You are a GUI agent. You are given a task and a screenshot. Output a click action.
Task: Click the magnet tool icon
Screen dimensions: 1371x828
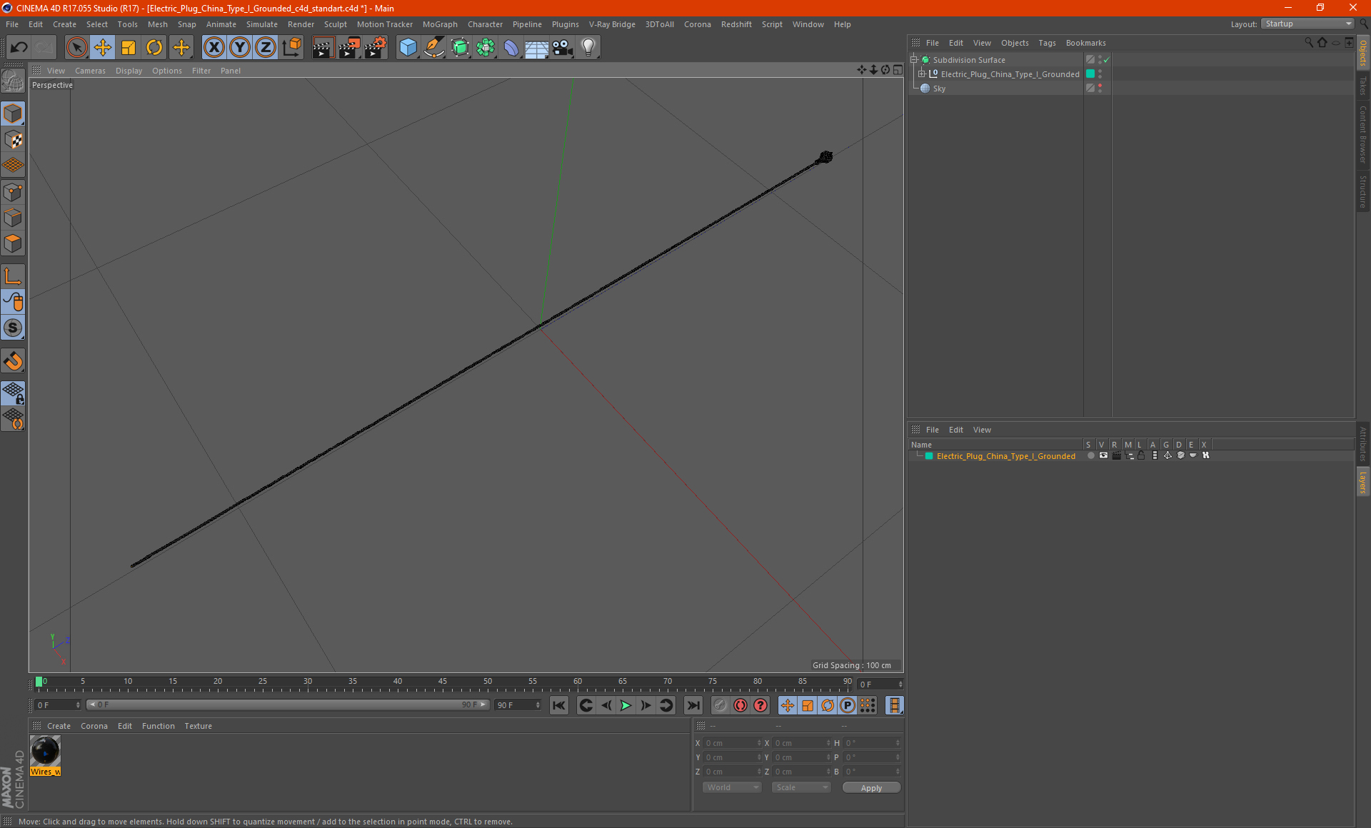[13, 361]
